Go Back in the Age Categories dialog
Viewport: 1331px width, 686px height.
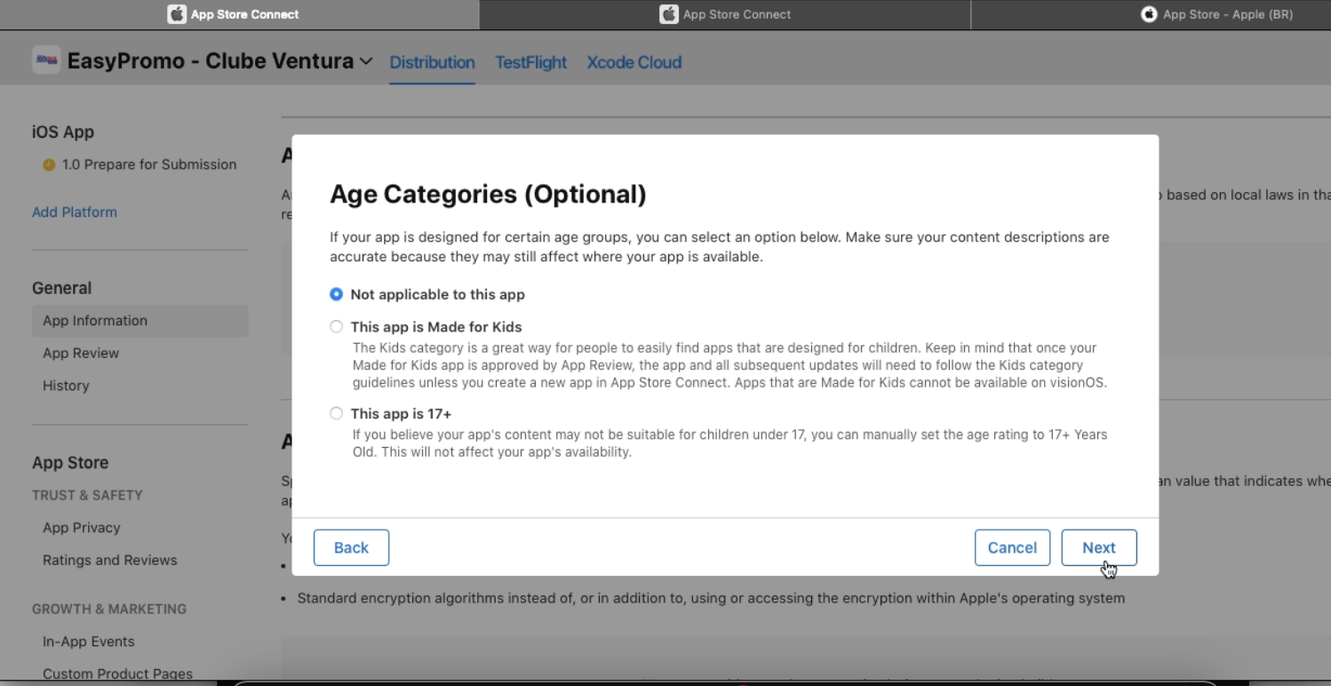[x=351, y=547]
